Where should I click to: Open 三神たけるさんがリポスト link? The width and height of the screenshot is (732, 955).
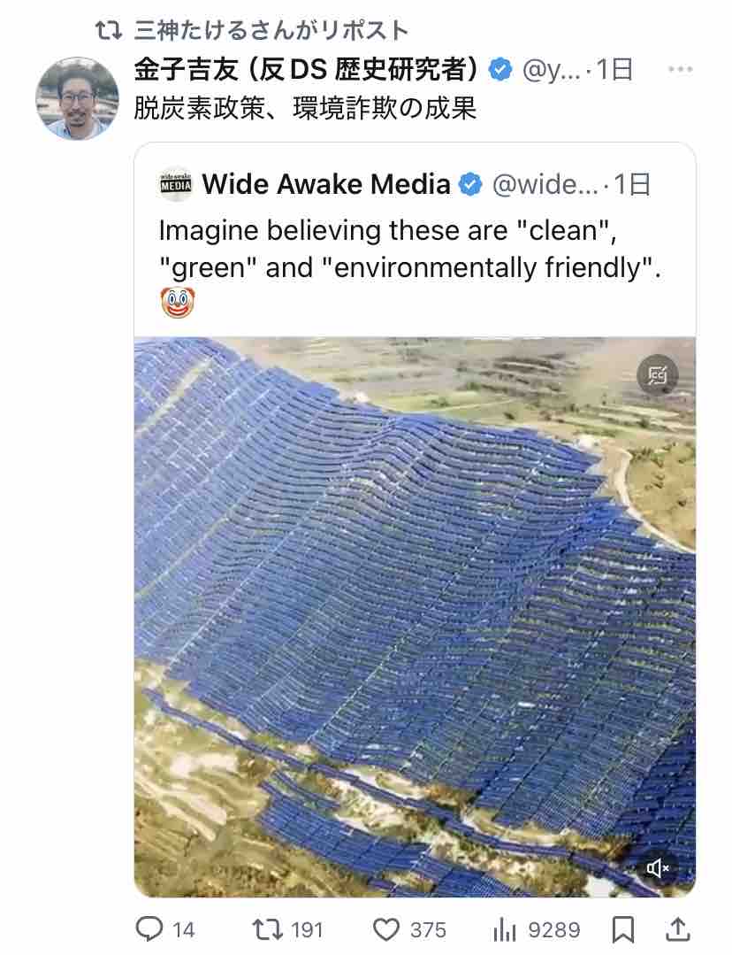271,31
